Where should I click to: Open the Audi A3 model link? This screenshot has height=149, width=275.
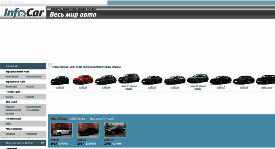[83, 87]
